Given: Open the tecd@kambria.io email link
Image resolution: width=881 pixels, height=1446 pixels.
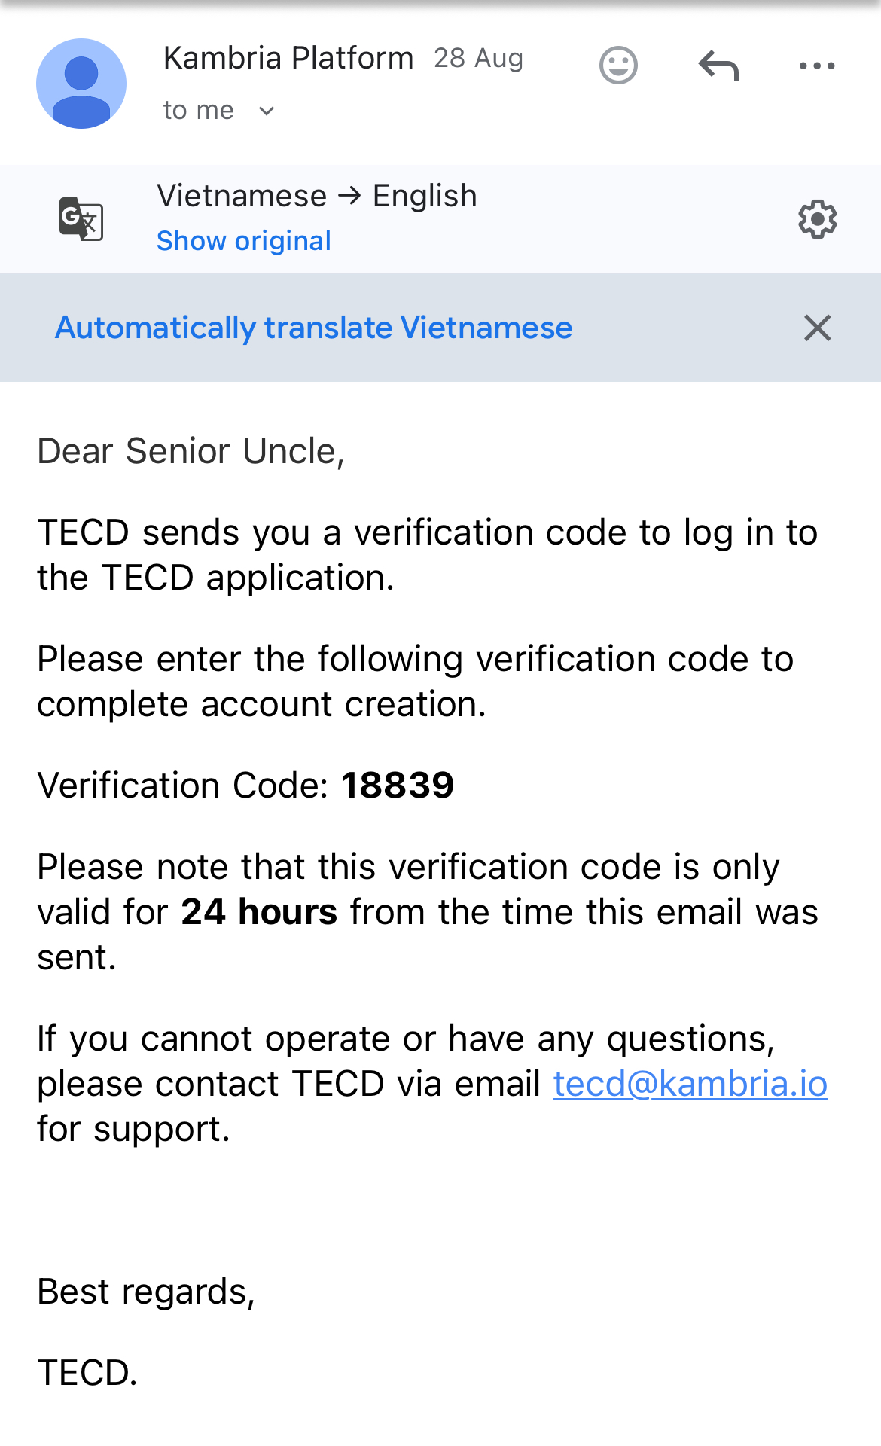Looking at the screenshot, I should pos(690,1084).
